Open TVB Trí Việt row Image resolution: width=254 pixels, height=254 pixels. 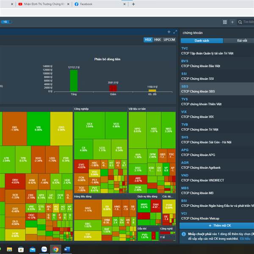217,127
